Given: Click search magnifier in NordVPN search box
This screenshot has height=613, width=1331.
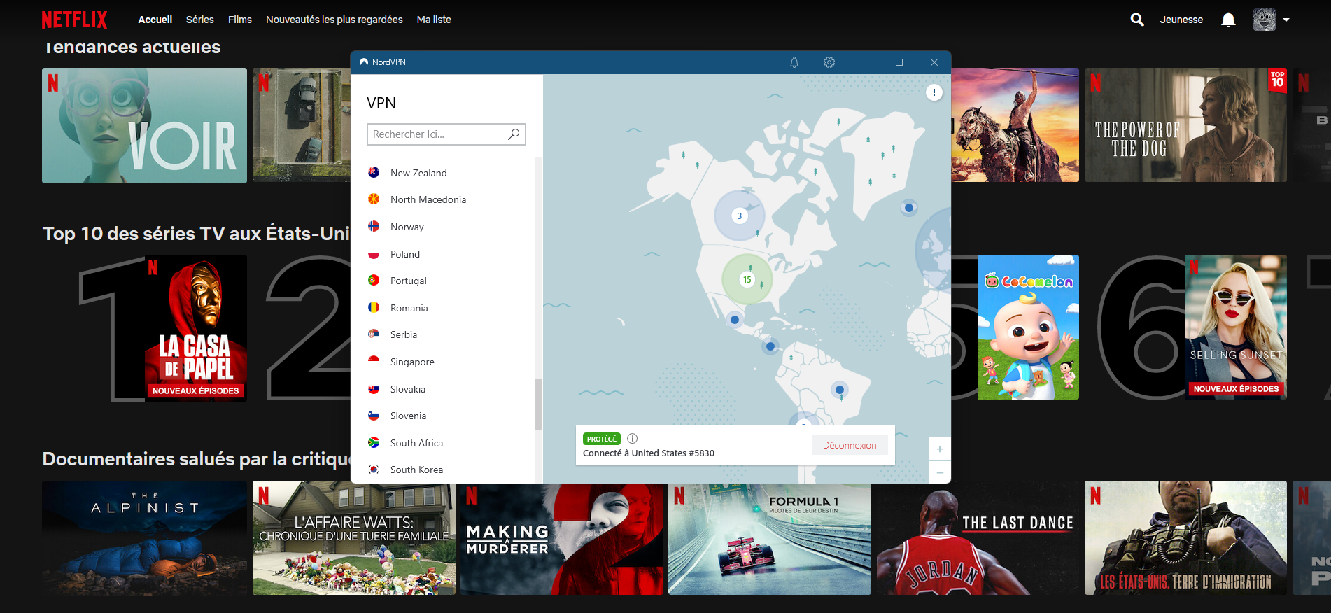Looking at the screenshot, I should [x=514, y=134].
